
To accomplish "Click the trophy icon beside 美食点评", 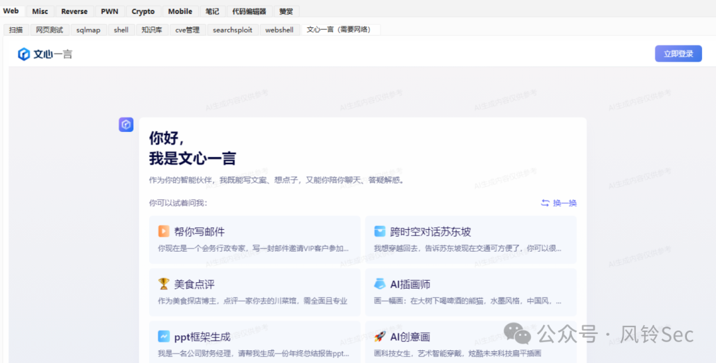I will pos(164,284).
